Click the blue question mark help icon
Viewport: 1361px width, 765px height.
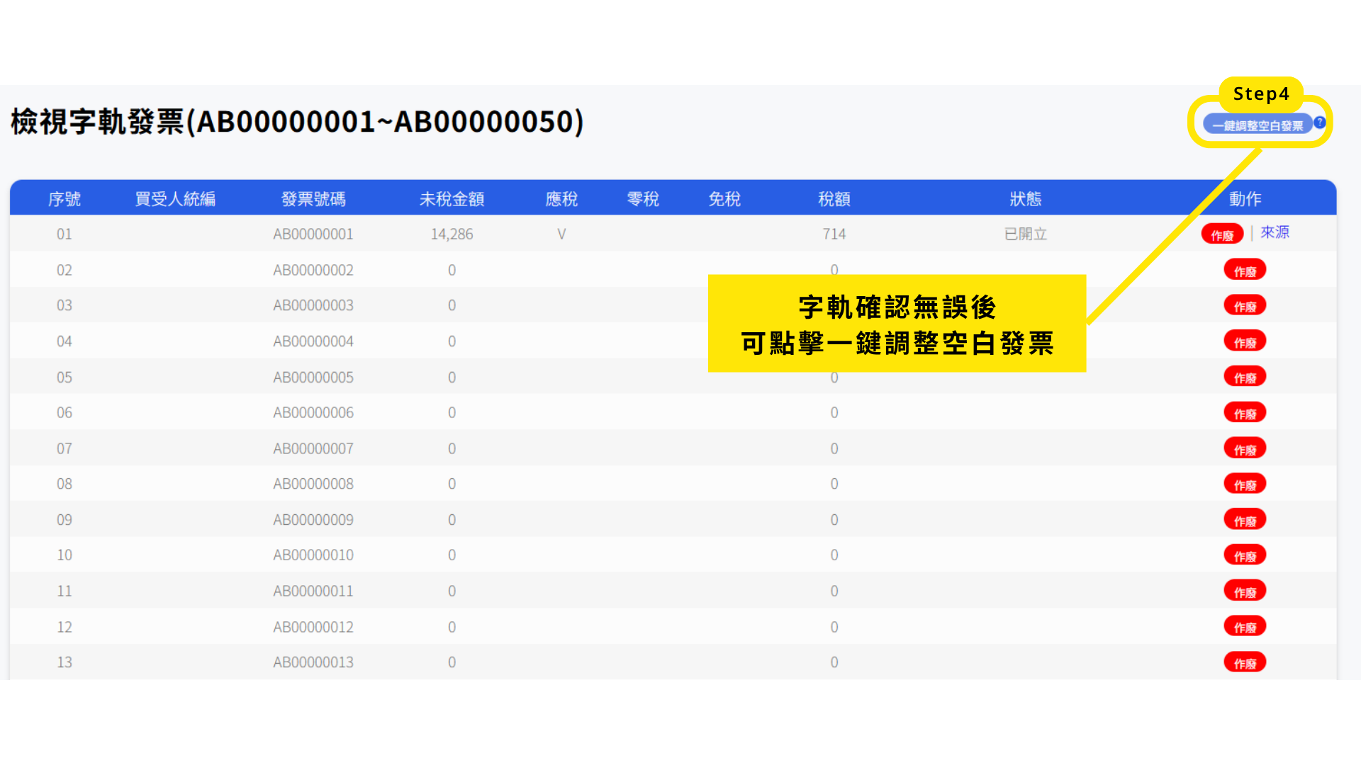[x=1319, y=122]
